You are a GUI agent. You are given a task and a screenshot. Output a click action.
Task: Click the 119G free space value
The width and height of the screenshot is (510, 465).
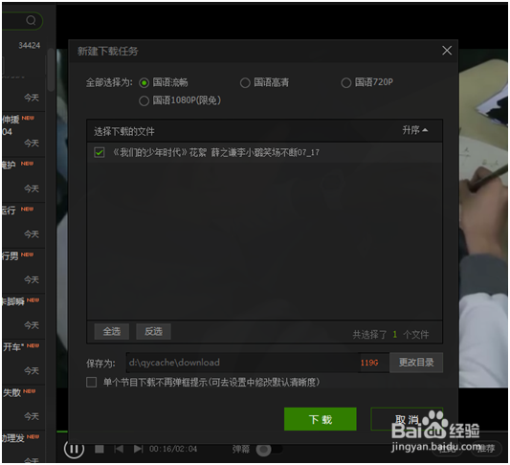(369, 363)
